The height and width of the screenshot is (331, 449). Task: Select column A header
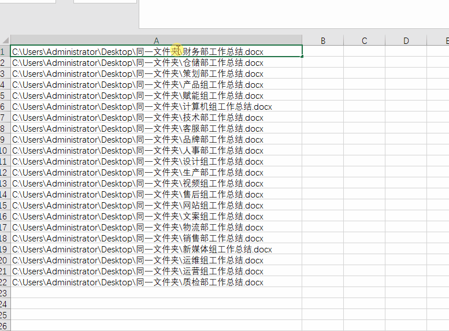[156, 40]
